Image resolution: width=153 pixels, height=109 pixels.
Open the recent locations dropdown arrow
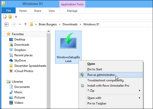tap(20, 24)
